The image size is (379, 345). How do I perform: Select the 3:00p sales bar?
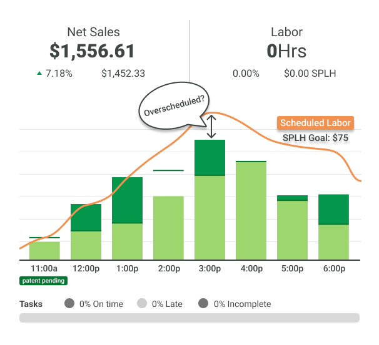210,200
